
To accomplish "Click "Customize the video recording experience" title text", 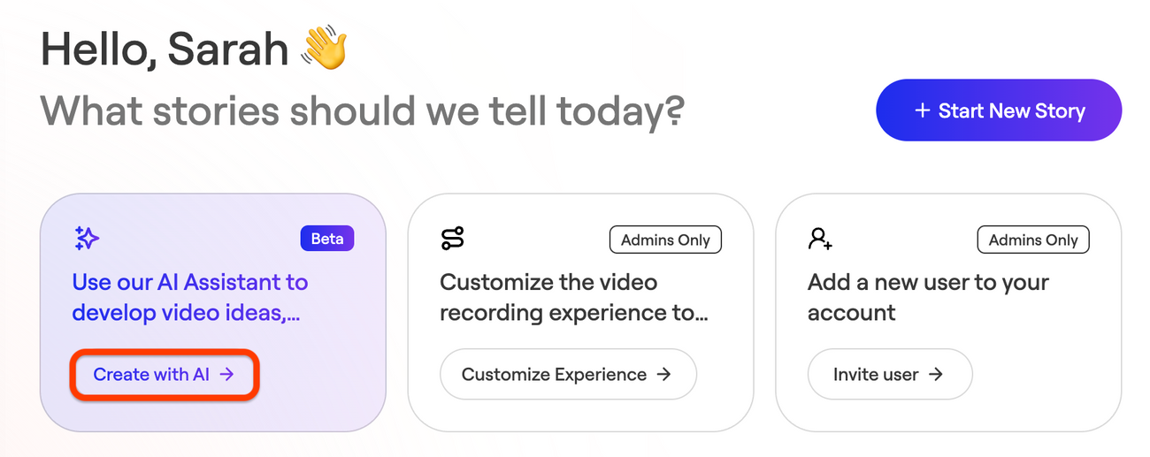I will point(574,297).
